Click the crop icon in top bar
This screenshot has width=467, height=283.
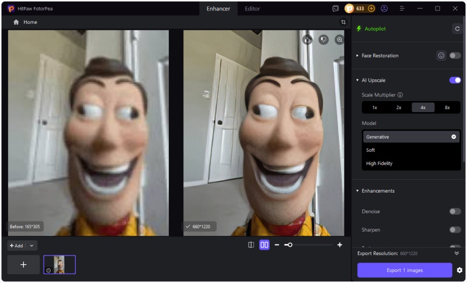(x=343, y=22)
